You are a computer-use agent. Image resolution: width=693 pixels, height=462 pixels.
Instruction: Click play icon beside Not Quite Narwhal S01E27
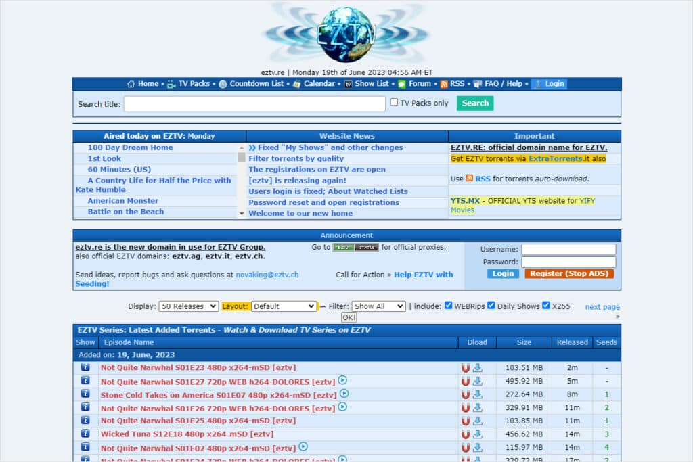(x=342, y=381)
